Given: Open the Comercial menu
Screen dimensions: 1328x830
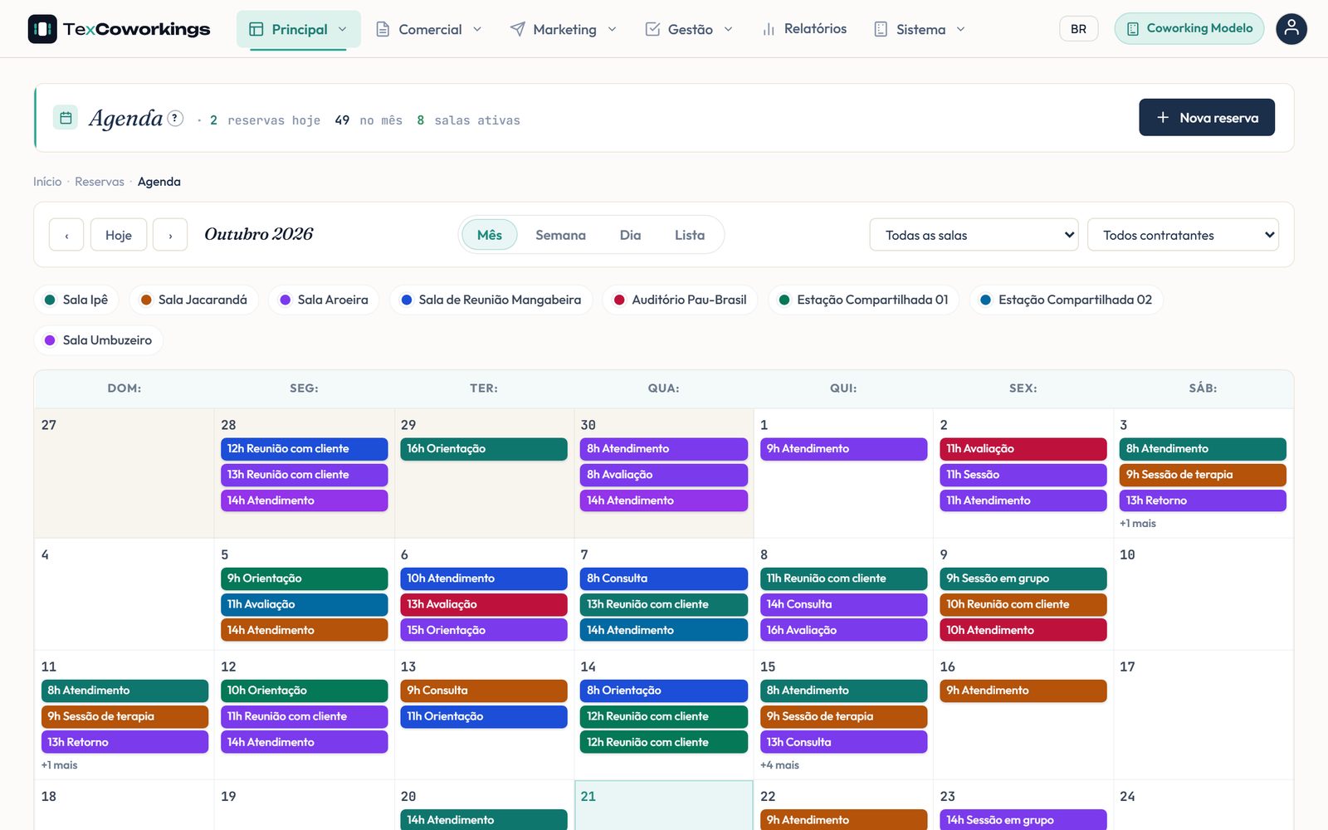Looking at the screenshot, I should 429,29.
